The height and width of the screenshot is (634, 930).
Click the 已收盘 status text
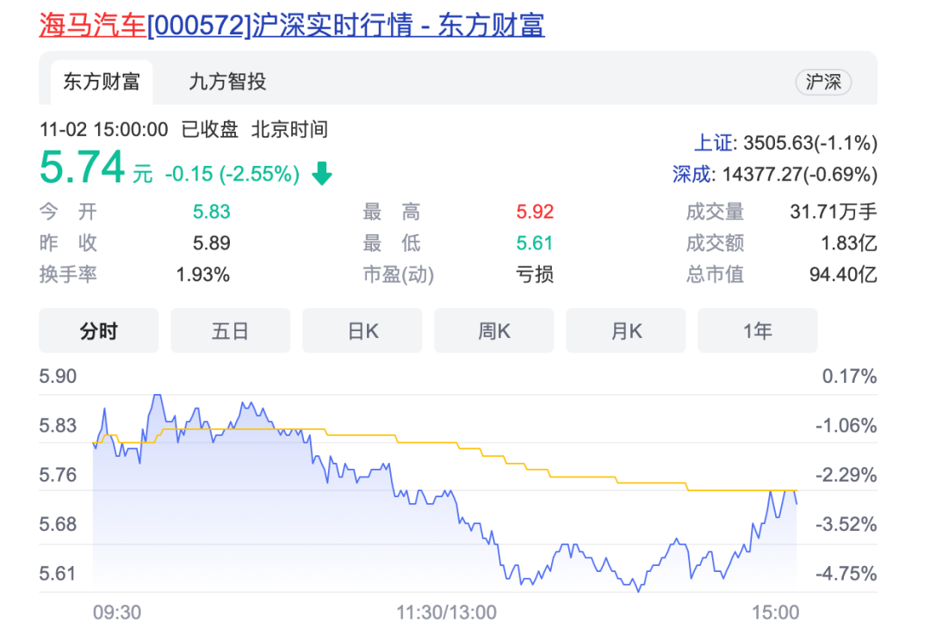pos(210,129)
